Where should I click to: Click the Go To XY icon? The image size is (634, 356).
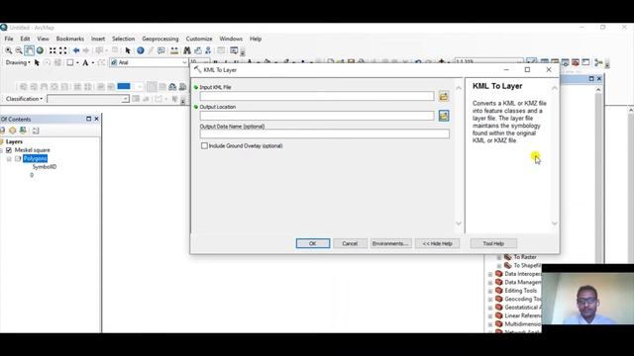(208, 50)
